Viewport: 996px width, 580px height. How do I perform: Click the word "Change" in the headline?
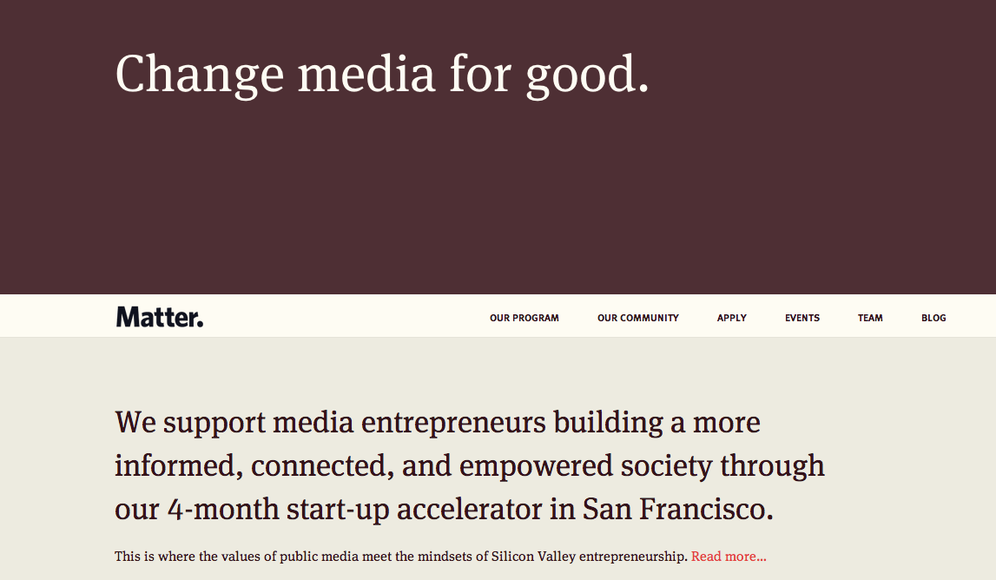pyautogui.click(x=199, y=74)
